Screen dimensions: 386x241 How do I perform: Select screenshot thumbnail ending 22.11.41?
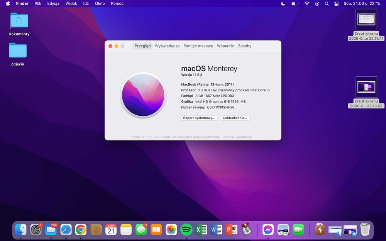pyautogui.click(x=366, y=25)
